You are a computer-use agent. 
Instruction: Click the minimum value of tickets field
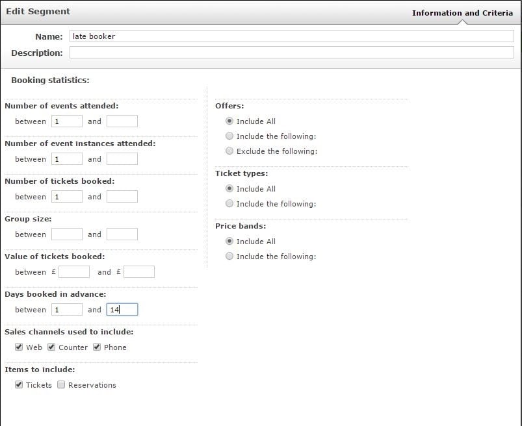[x=74, y=271]
